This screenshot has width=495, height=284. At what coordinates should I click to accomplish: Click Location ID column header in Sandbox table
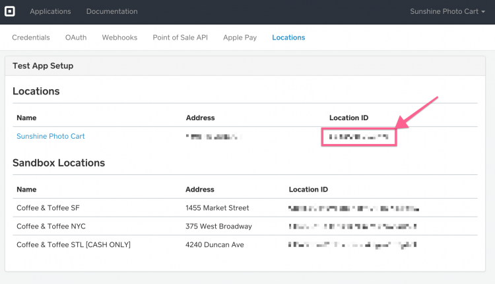(308, 190)
